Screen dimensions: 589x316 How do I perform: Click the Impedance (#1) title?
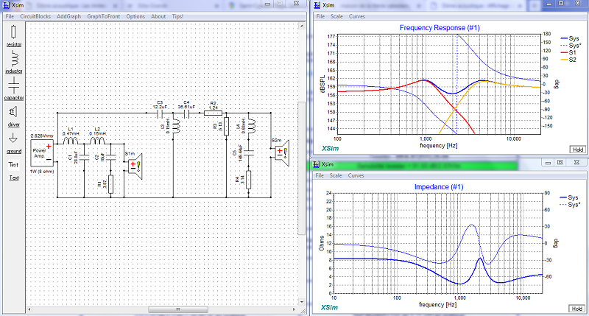439,187
